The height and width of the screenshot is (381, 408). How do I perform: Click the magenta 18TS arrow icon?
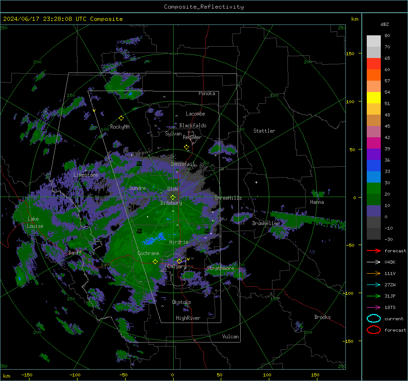point(374,308)
